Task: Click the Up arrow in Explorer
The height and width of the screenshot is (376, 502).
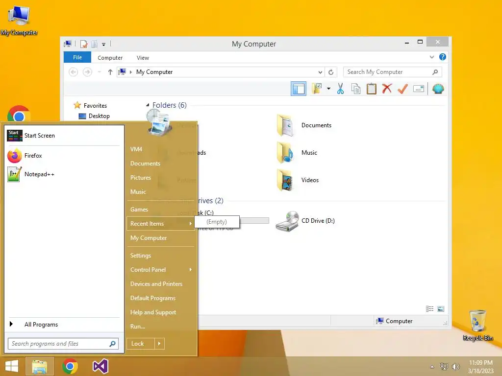Action: 110,72
